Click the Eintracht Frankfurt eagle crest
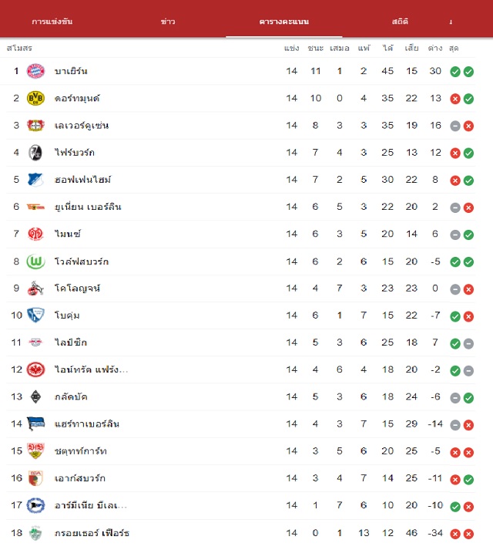The height and width of the screenshot is (550, 493). click(35, 369)
